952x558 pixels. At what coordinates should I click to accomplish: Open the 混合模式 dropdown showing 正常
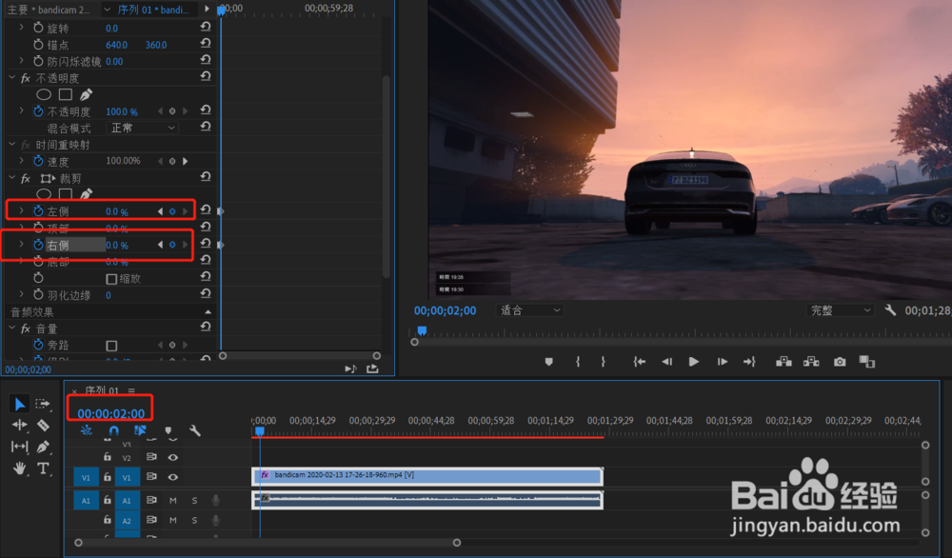tap(142, 128)
